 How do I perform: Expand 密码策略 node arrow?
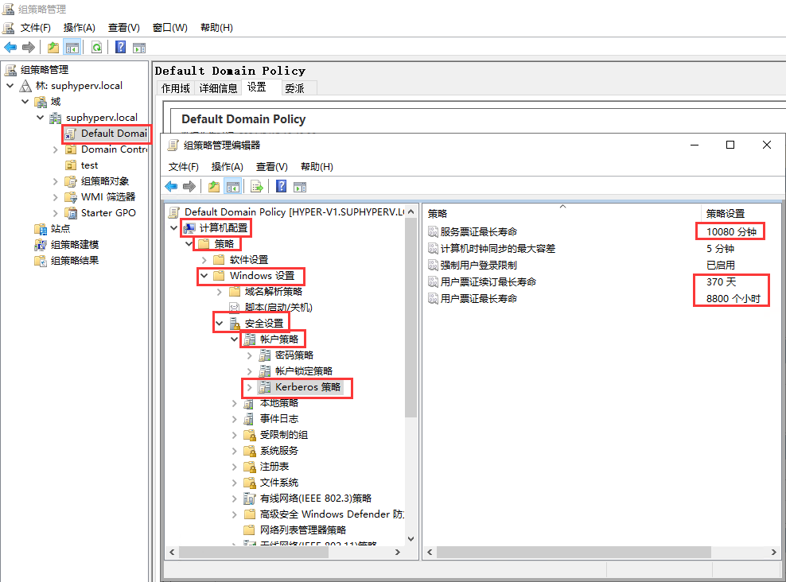pyautogui.click(x=249, y=355)
